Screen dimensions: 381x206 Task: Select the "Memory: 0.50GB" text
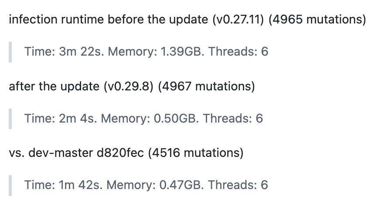148,118
